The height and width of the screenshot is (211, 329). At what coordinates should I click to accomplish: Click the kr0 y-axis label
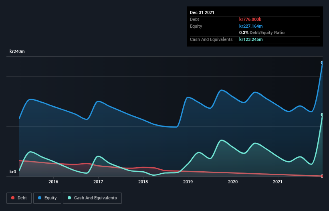(x=13, y=172)
